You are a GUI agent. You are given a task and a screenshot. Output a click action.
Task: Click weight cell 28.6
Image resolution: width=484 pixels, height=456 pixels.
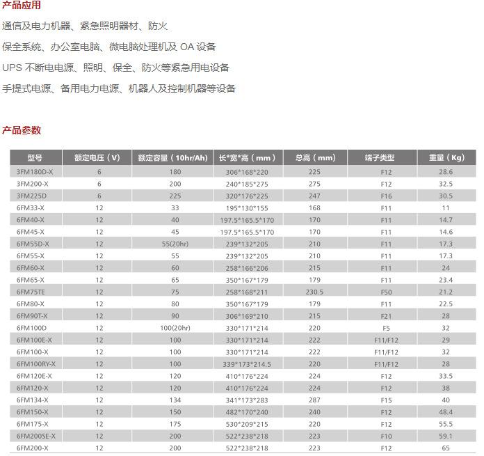[446, 172]
